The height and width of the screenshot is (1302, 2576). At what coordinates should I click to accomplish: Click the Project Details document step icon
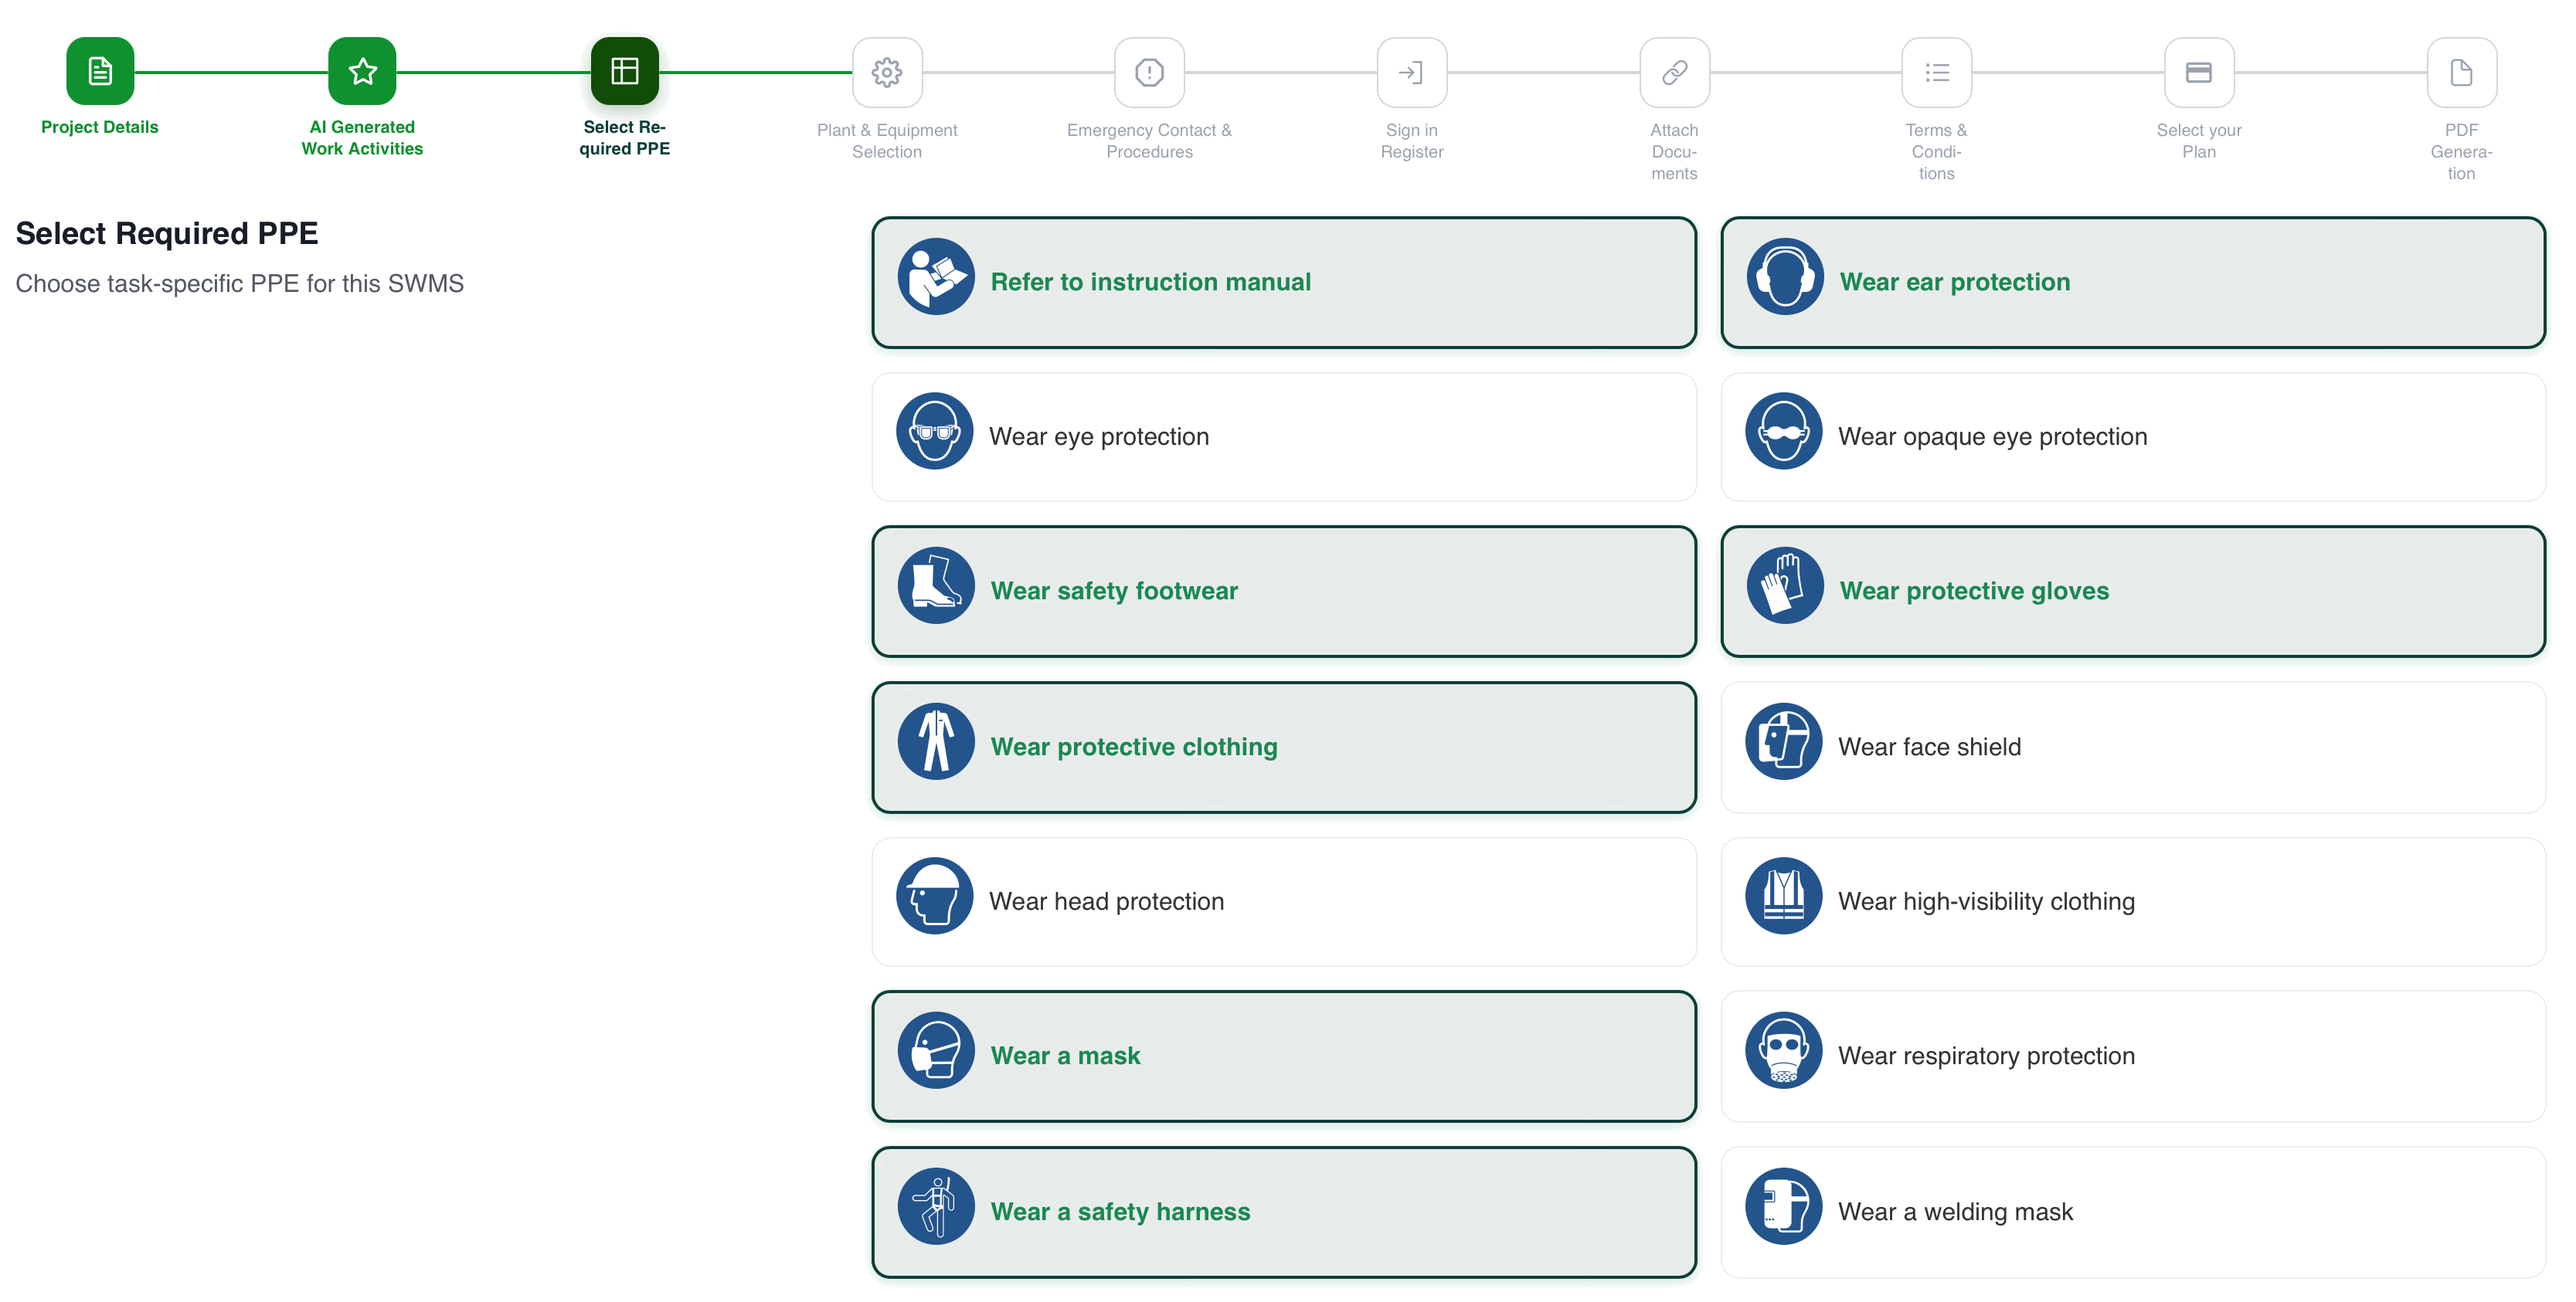coord(100,71)
